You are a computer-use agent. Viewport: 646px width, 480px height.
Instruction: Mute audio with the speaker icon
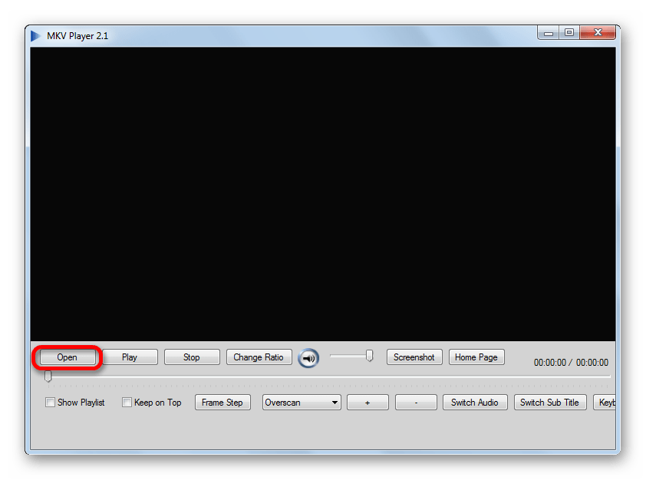[308, 358]
